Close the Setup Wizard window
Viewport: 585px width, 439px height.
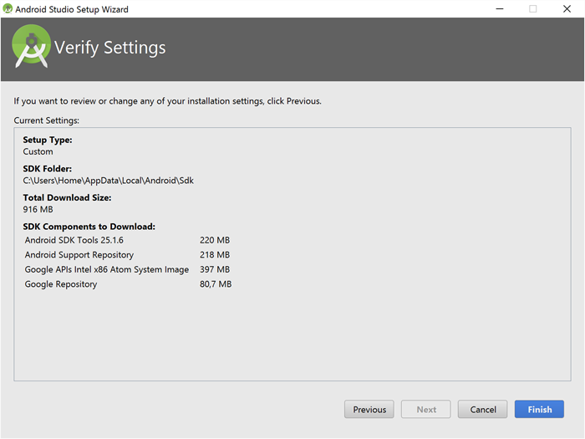(x=567, y=8)
